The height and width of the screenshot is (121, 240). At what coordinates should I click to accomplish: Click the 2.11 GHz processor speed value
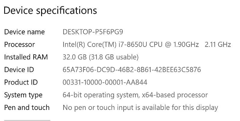point(217,45)
